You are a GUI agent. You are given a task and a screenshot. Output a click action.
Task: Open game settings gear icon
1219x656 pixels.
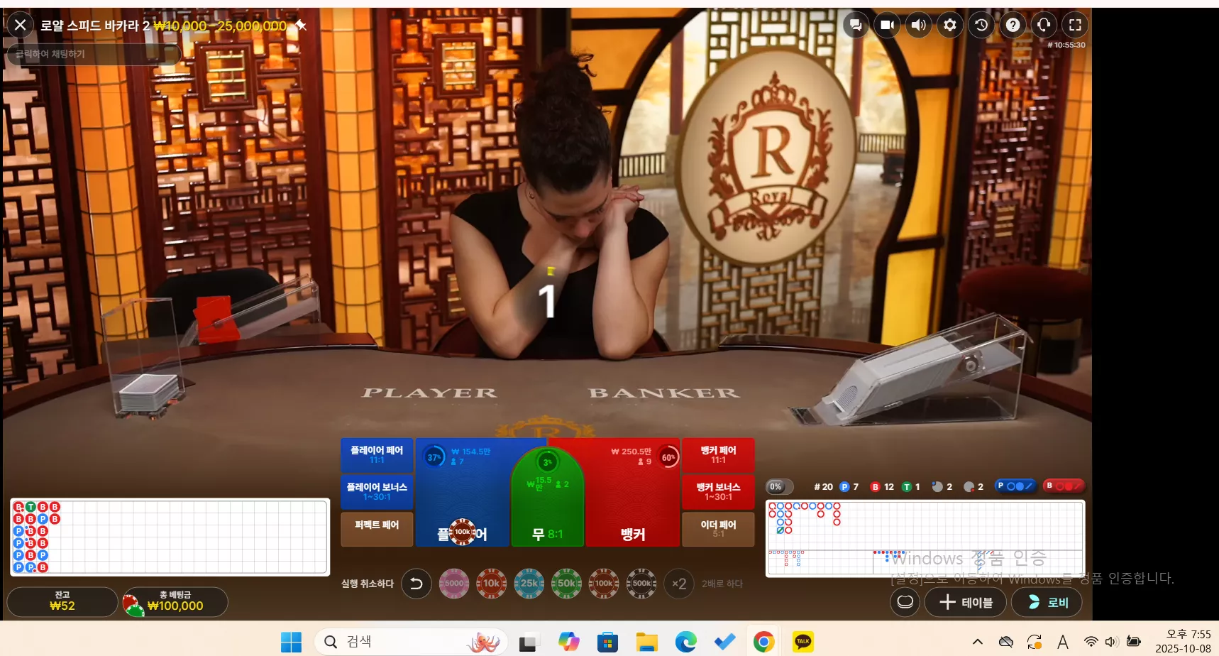949,25
